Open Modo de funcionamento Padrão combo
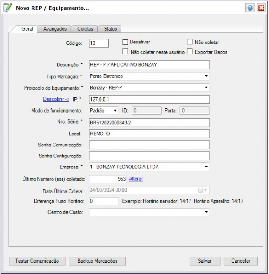Image resolution: width=269 pixels, height=274 pixels. pos(104,111)
